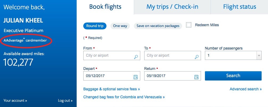This screenshot has height=107, width=268.
Task: Switch to My trips / Check-in tab
Action: [x=172, y=7]
